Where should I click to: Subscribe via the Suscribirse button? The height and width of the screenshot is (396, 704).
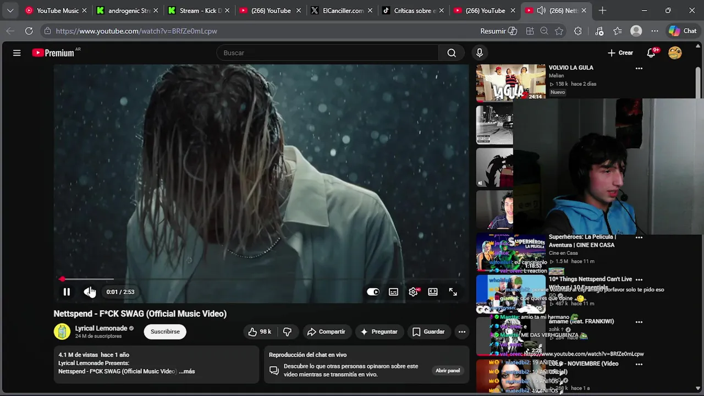coord(165,332)
